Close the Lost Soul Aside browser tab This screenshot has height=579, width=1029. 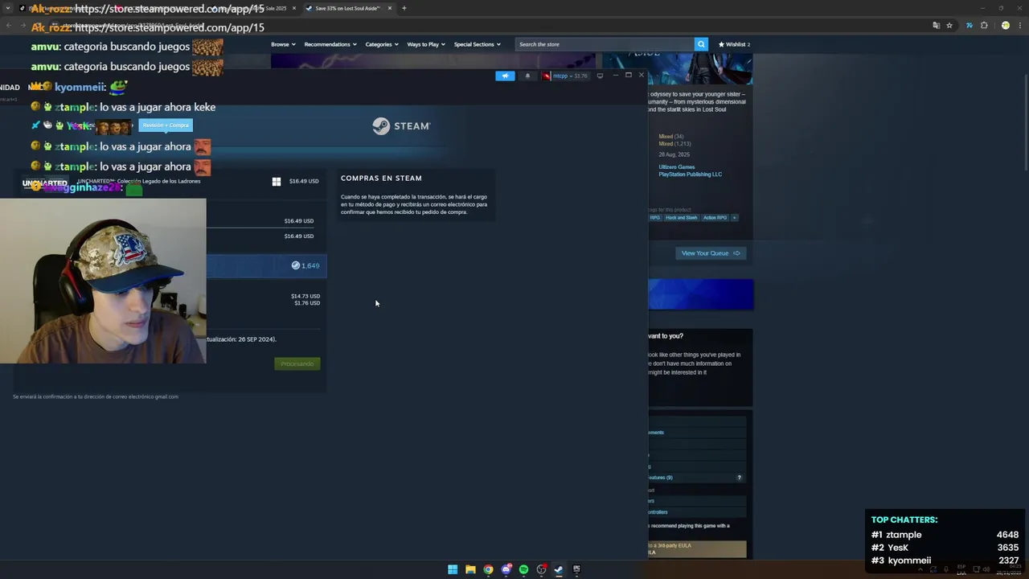tap(390, 8)
